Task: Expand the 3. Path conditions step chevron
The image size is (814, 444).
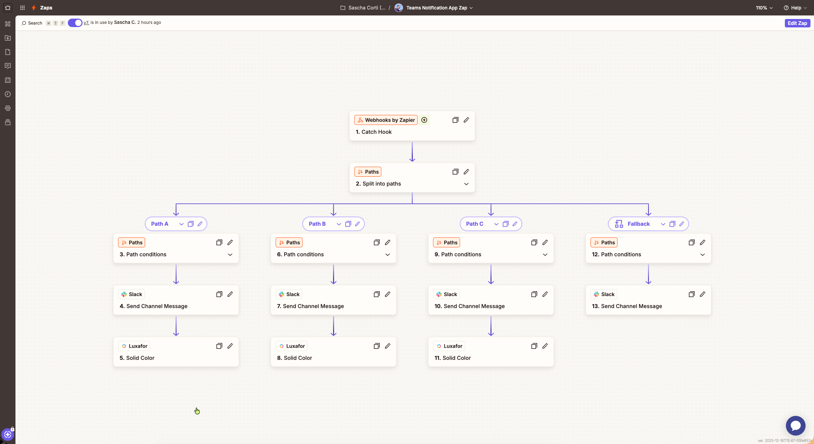Action: [x=230, y=255]
